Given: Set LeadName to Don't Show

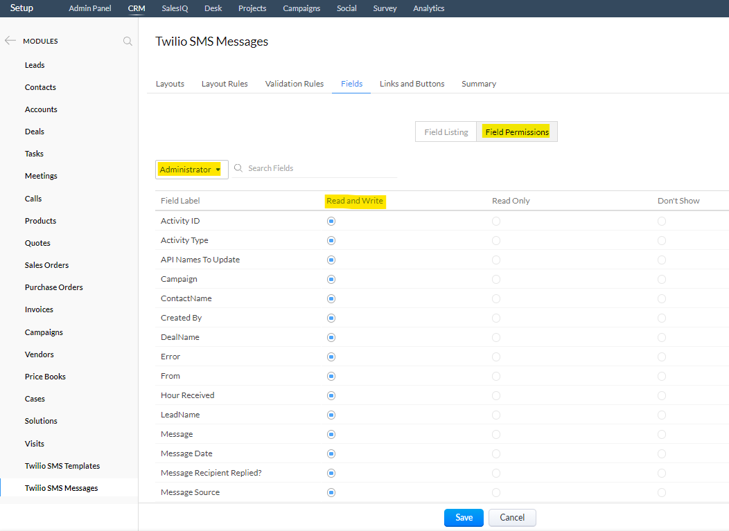Looking at the screenshot, I should (x=662, y=415).
